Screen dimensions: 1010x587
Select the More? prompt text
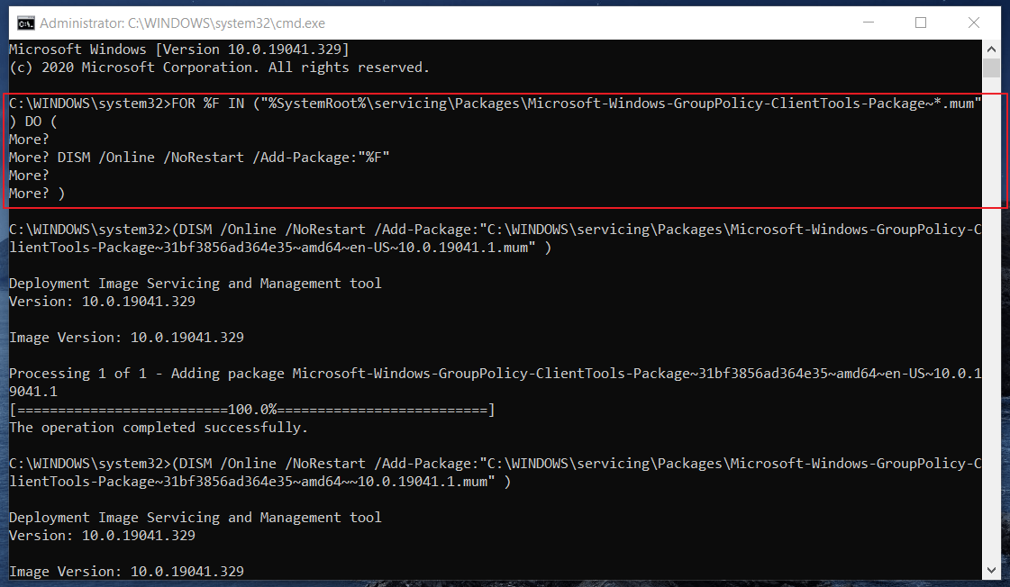point(28,139)
